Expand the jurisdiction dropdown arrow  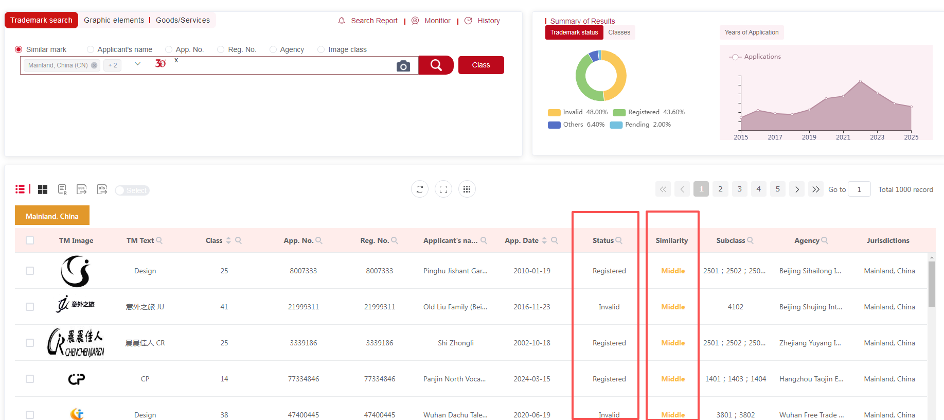(137, 64)
